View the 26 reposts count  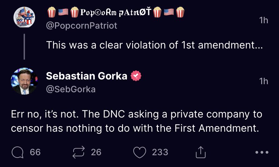click(x=96, y=152)
